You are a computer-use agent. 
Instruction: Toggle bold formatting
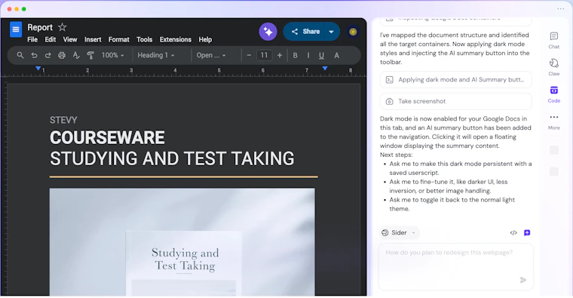pos(296,55)
